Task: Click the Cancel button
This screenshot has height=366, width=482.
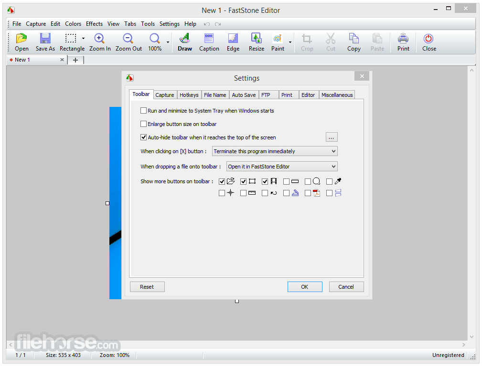Action: [x=346, y=287]
